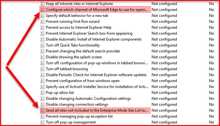The height and width of the screenshot is (126, 220).
Task: Click icon beside 'Turn off tabbed browsing'
Action: [x=42, y=69]
